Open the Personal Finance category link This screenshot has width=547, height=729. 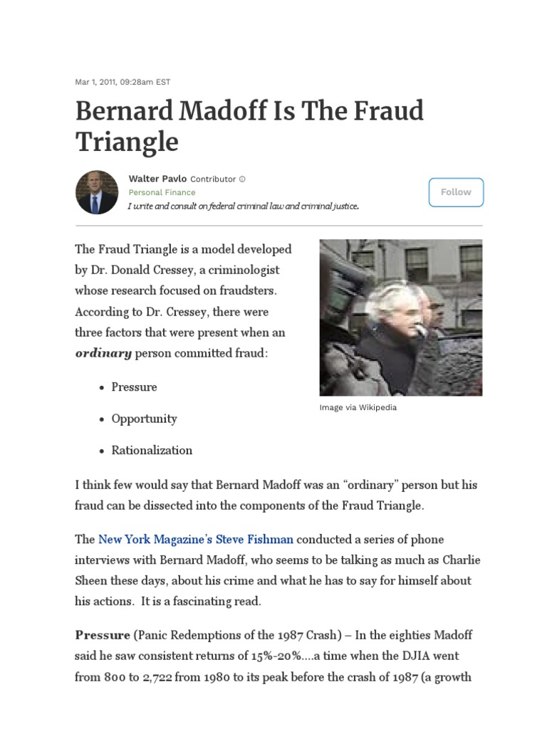tap(162, 192)
